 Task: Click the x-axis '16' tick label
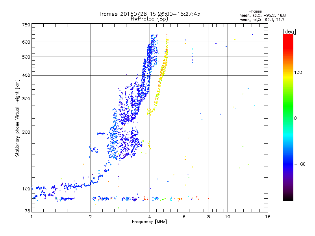pyautogui.click(x=268, y=217)
